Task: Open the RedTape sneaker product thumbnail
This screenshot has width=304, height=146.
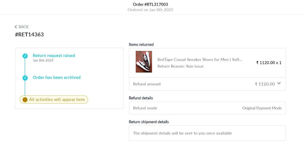Action: 144,62
